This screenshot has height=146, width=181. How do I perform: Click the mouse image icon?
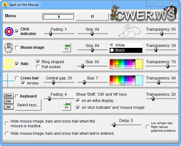coord(8,48)
